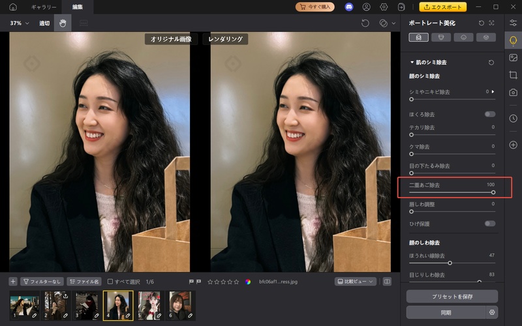
Task: Toggle the ほくろ除去 switch
Action: click(489, 114)
